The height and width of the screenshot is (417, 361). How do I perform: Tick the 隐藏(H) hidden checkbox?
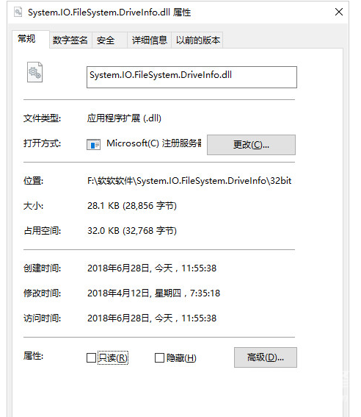159,357
